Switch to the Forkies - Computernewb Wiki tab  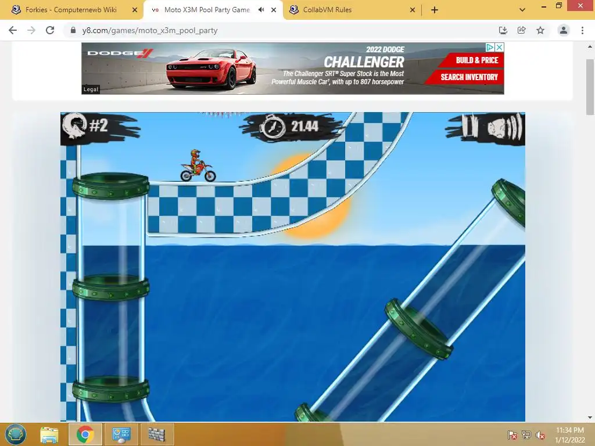[71, 10]
